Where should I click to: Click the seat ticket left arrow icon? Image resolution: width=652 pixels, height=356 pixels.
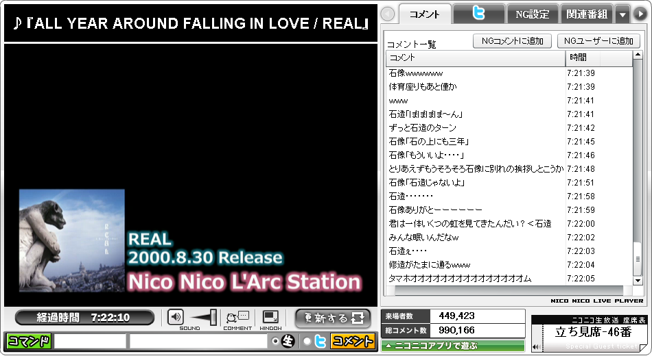(536, 346)
